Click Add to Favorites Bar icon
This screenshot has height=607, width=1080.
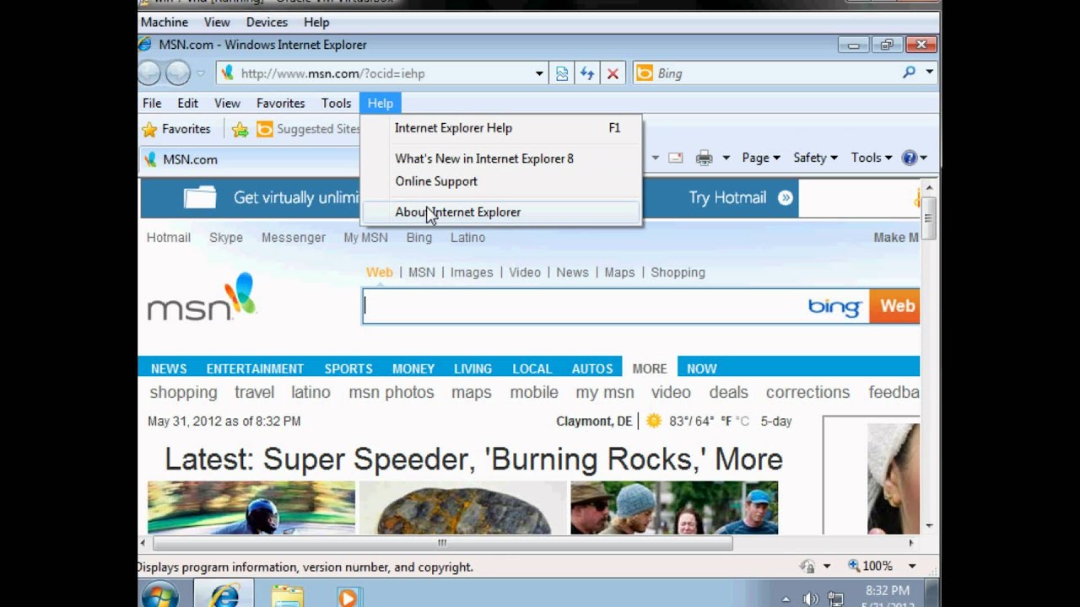click(x=240, y=129)
